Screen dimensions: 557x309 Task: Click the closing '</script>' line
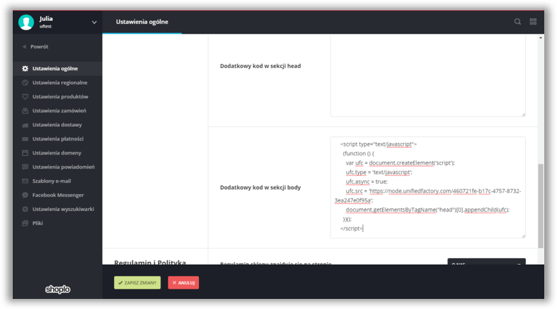(x=351, y=228)
